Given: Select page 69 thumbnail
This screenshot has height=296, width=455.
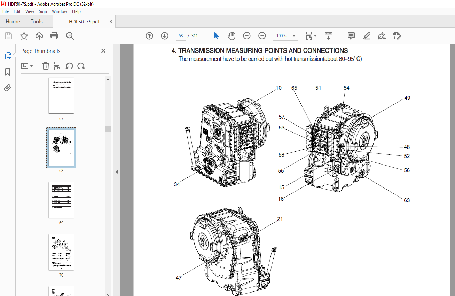Looking at the screenshot, I should tap(61, 200).
